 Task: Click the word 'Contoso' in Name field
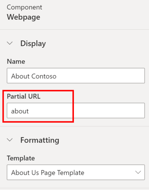(44, 76)
